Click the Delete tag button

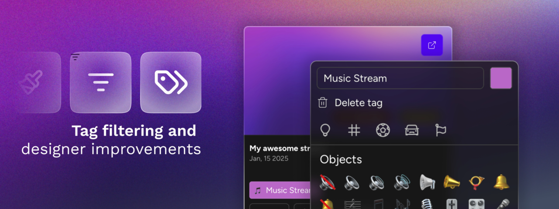coord(358,103)
